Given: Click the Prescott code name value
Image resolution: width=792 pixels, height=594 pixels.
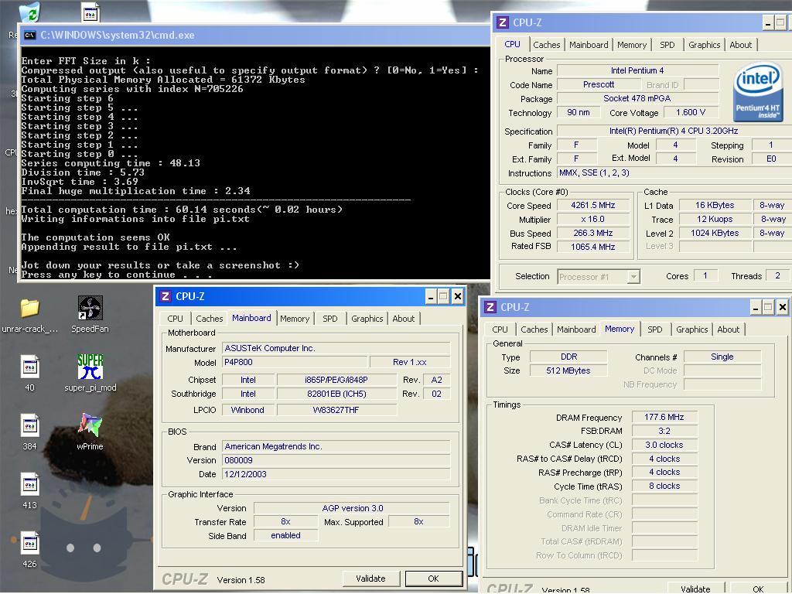Looking at the screenshot, I should click(x=599, y=85).
